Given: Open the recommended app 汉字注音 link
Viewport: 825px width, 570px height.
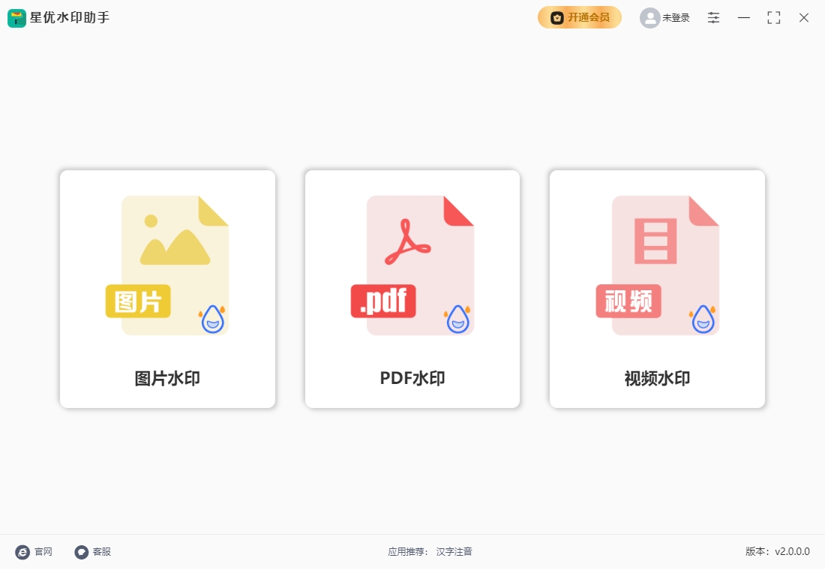Looking at the screenshot, I should click(454, 552).
